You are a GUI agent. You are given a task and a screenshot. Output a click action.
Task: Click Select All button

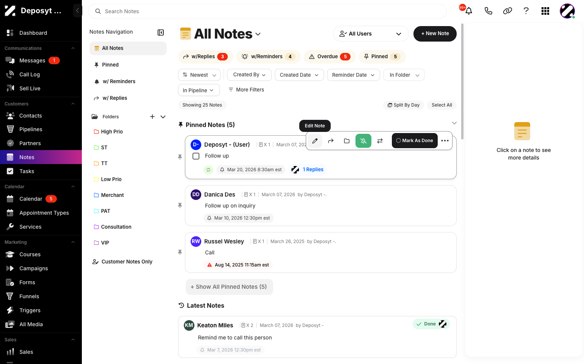point(442,105)
